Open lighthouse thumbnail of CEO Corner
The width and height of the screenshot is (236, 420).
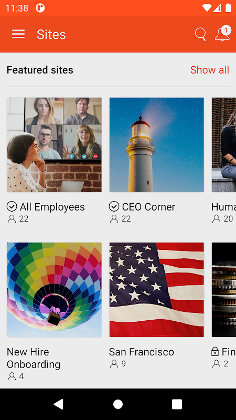pyautogui.click(x=156, y=145)
